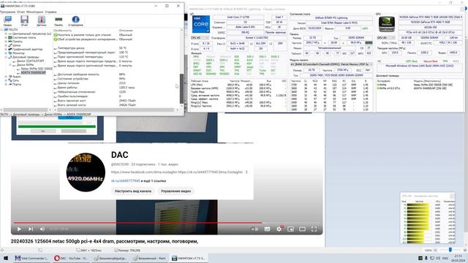Open the Отчет menu in menu bar

tap(21, 12)
